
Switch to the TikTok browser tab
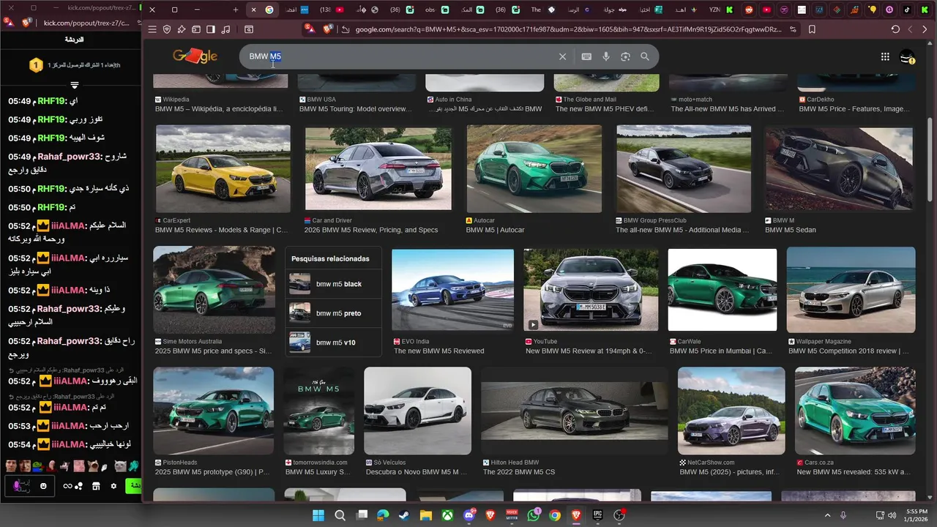(x=907, y=10)
